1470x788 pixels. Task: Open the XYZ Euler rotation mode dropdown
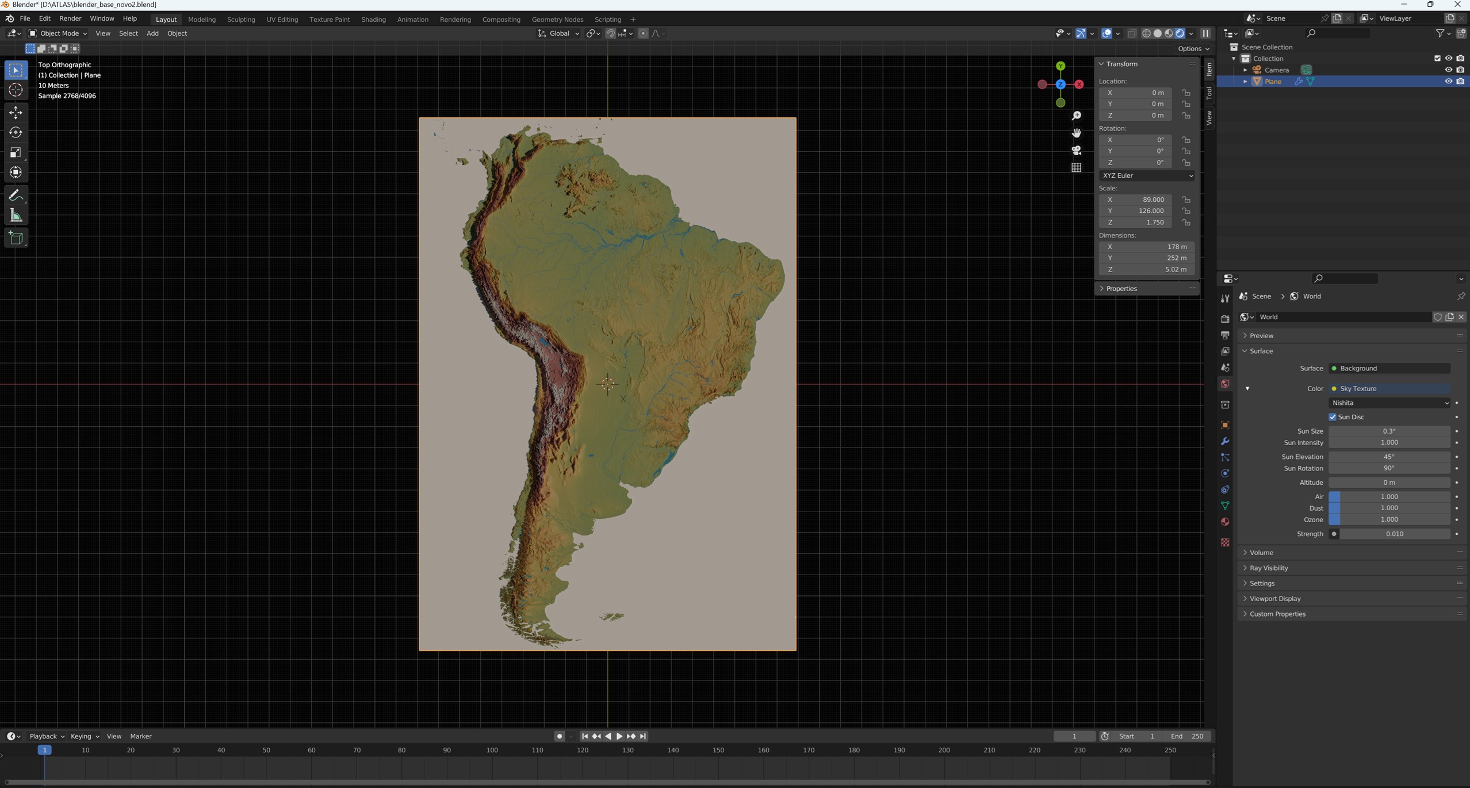pyautogui.click(x=1147, y=175)
